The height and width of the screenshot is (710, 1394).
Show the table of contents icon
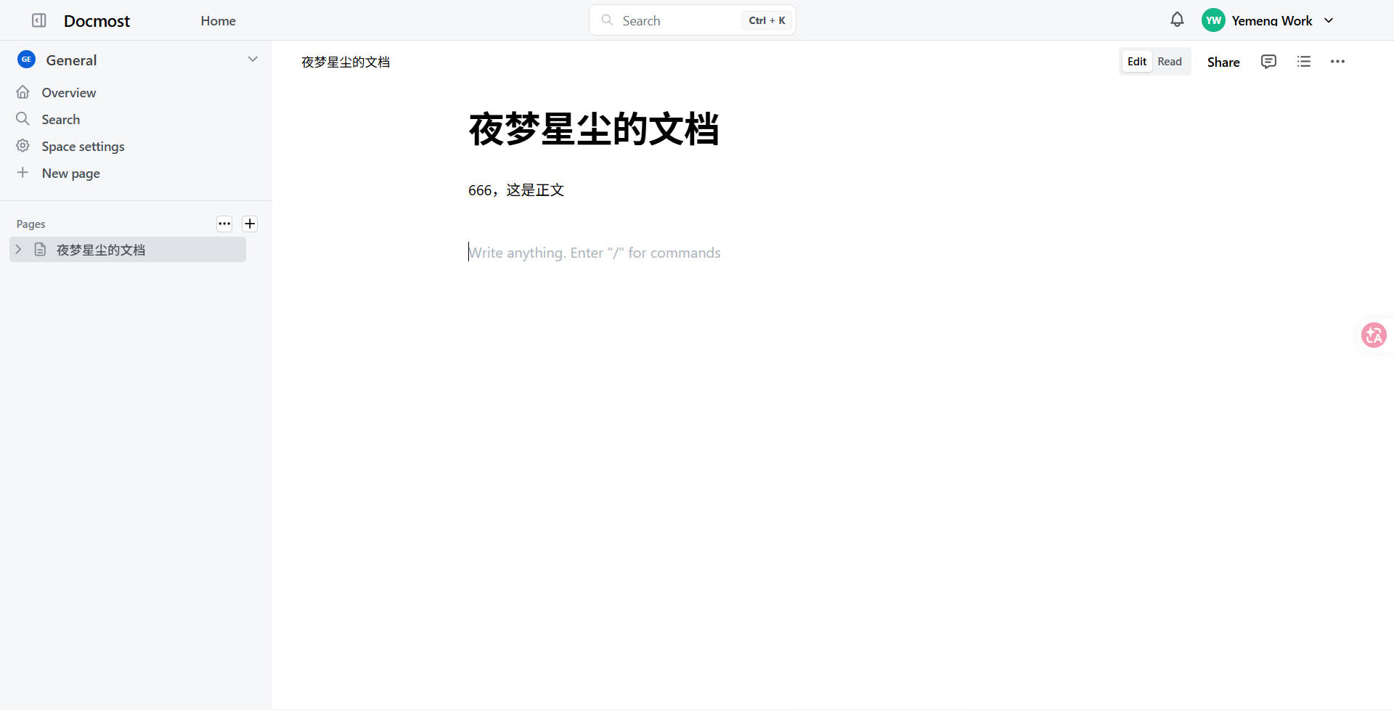(1304, 62)
